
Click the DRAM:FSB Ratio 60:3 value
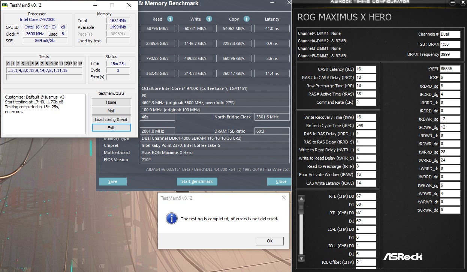tap(272, 131)
